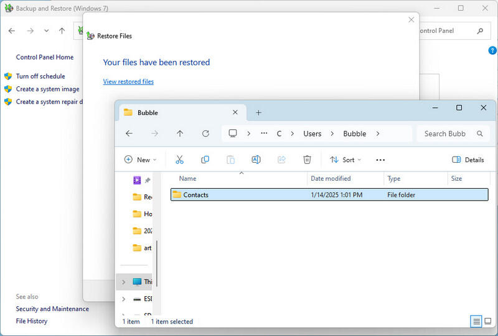Toggle the Details pane button

tap(468, 160)
